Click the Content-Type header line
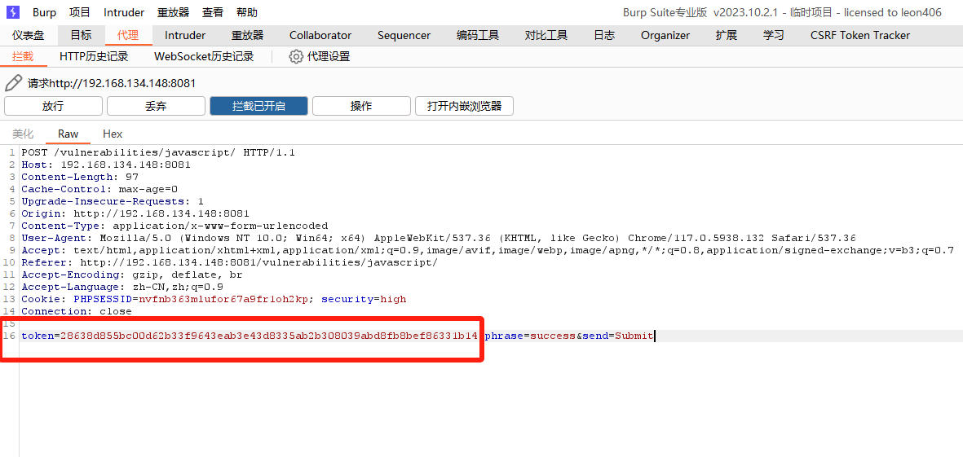Viewport: 963px width, 457px height. 175,226
